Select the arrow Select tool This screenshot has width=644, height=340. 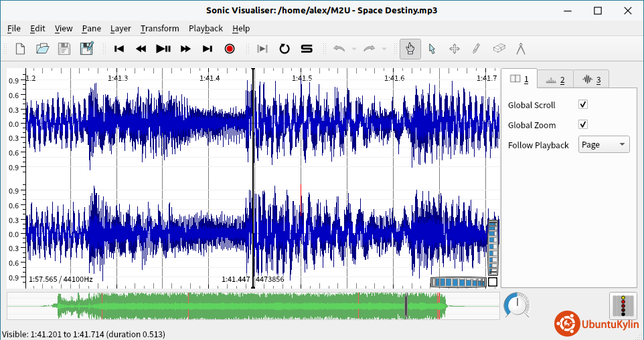pos(432,49)
